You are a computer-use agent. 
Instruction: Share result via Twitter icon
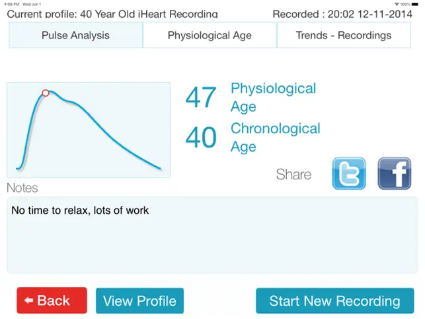[x=349, y=173]
